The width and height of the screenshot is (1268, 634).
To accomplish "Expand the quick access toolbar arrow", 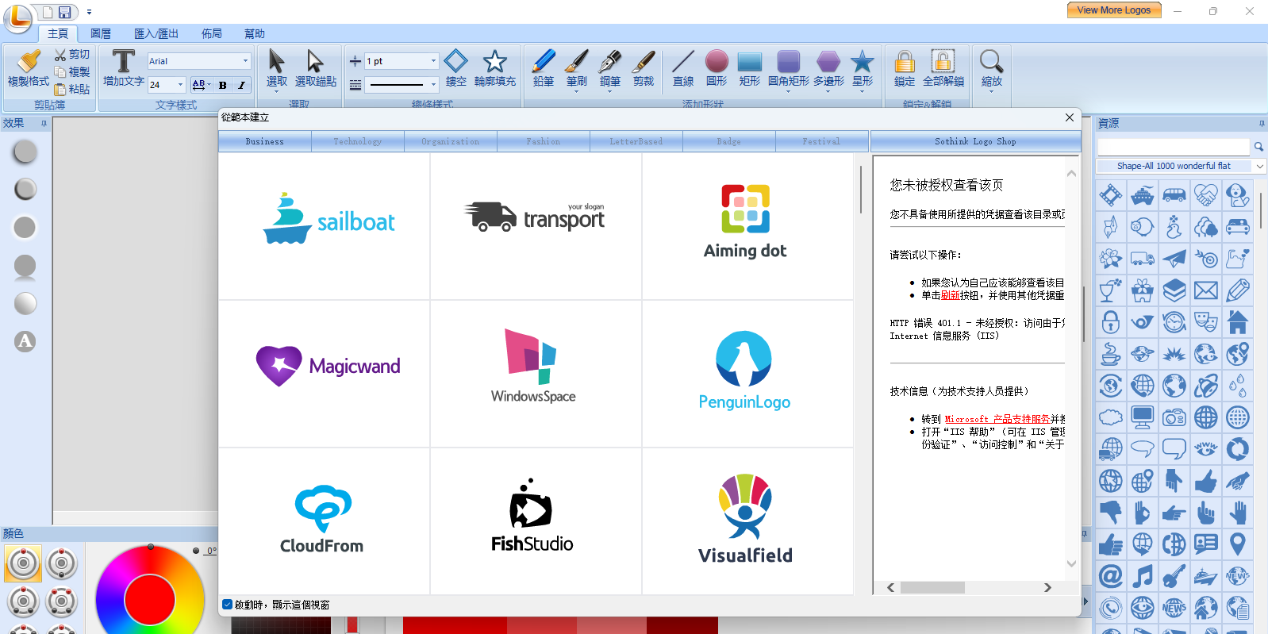I will click(89, 12).
